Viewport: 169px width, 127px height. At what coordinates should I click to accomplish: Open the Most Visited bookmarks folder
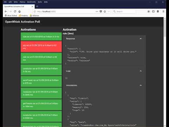click(11, 16)
